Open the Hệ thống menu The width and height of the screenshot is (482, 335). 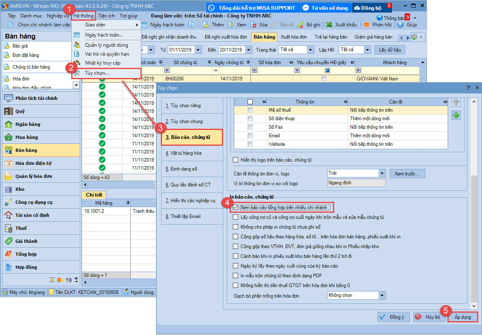[x=83, y=16]
